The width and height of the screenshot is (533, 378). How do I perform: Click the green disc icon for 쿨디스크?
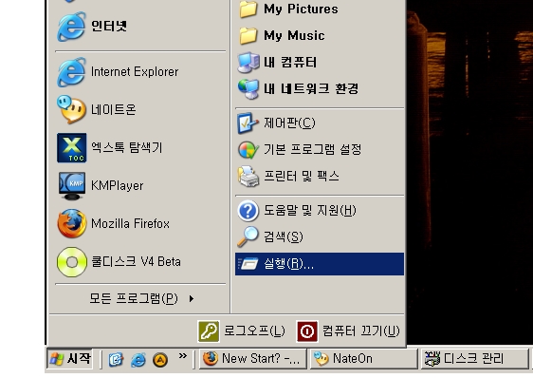coord(72,262)
